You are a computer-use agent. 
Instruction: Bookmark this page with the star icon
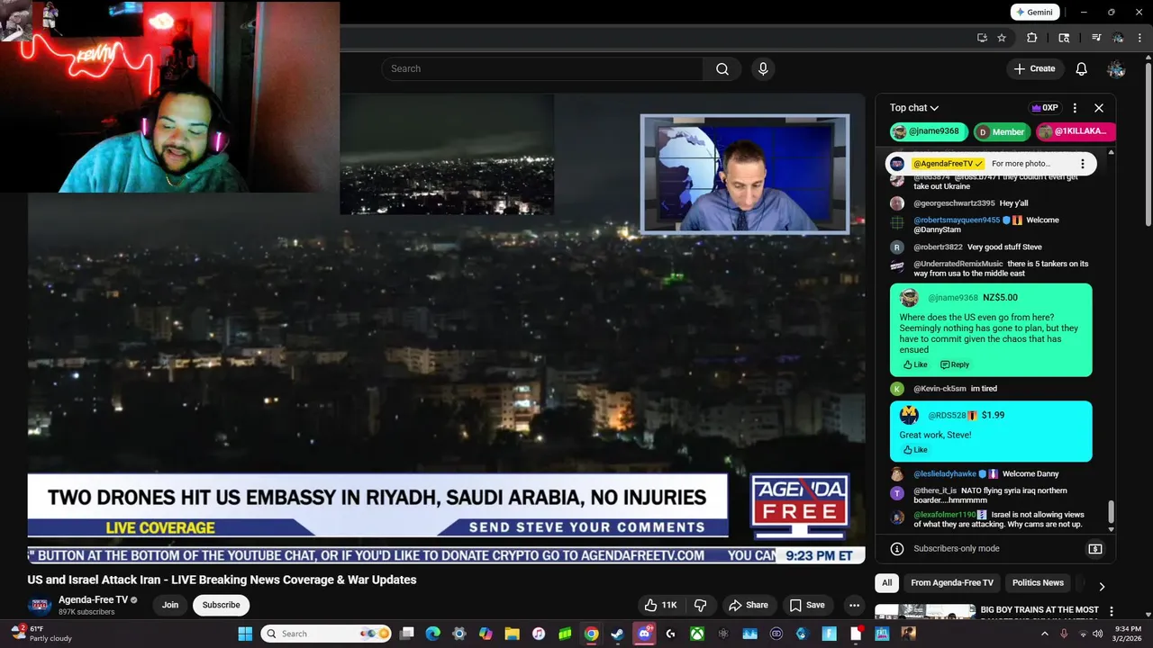click(x=1002, y=38)
